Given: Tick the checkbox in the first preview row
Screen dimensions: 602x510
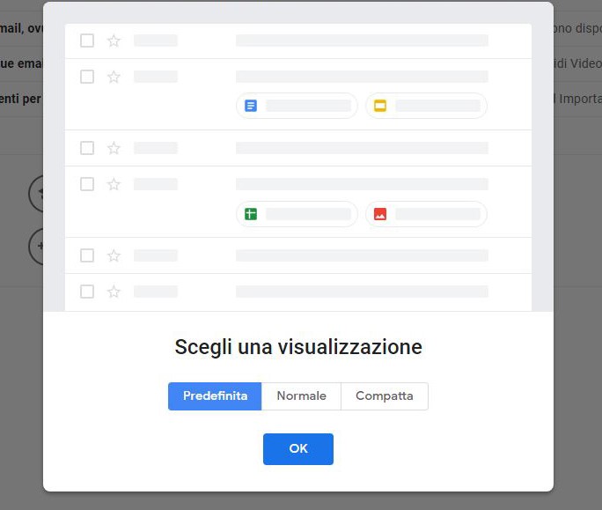Looking at the screenshot, I should click(x=87, y=41).
